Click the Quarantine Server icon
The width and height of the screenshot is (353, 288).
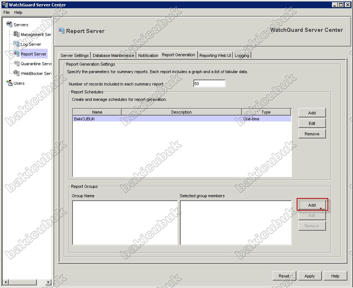tap(17, 63)
